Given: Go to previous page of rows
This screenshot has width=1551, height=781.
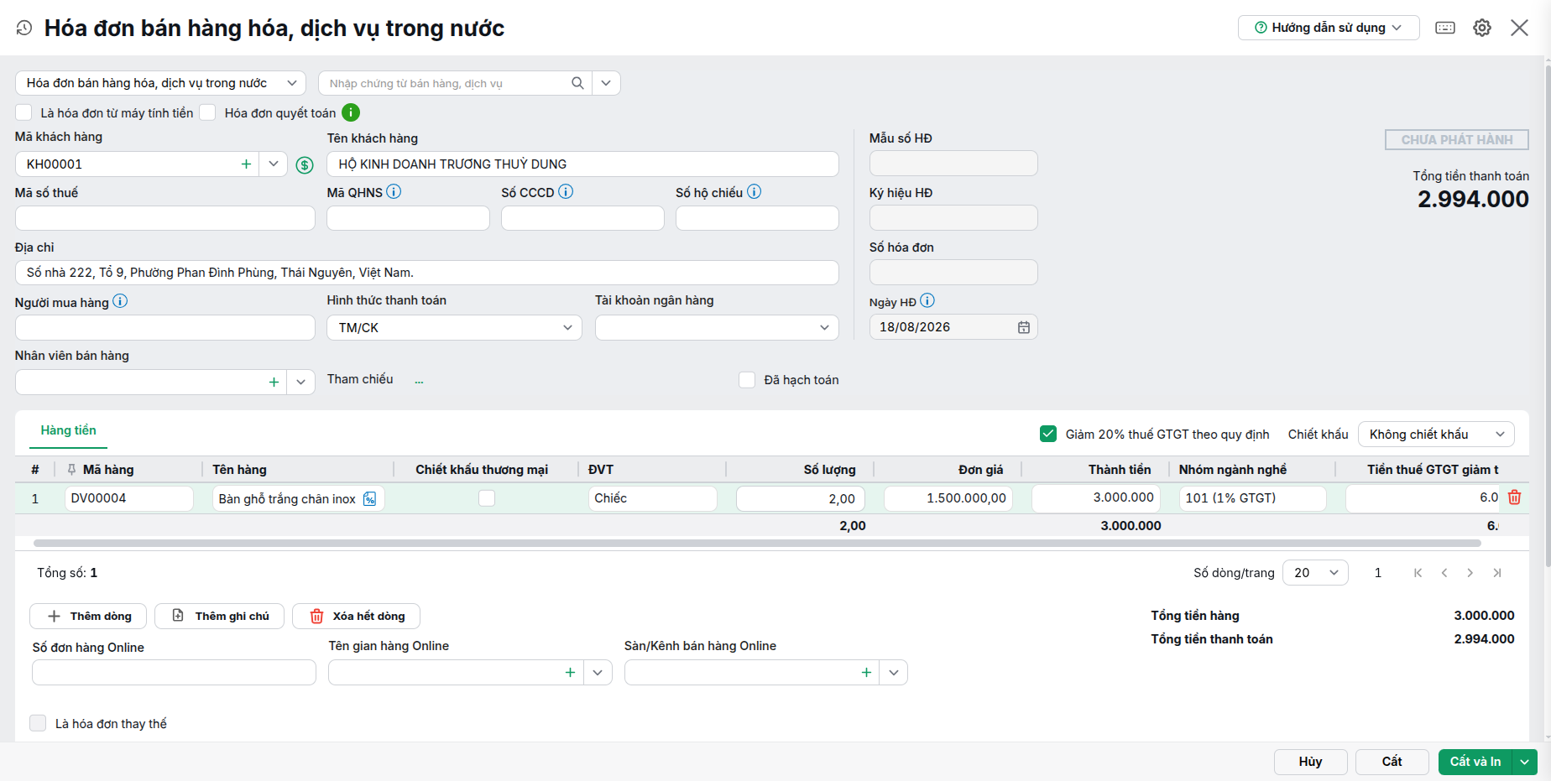Looking at the screenshot, I should click(1444, 573).
